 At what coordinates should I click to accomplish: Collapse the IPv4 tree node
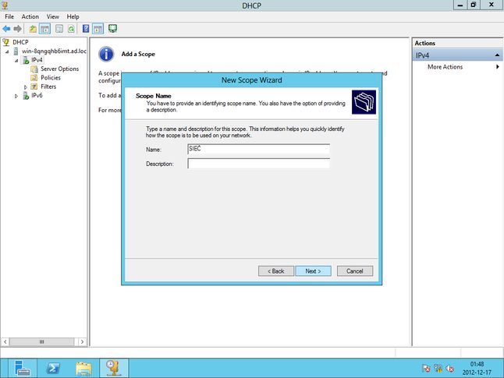[16, 60]
